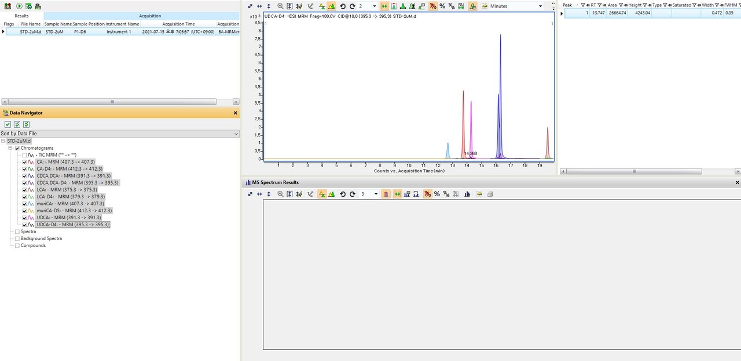The image size is (741, 361).
Task: Close the Data Navigator panel
Action: tap(236, 113)
